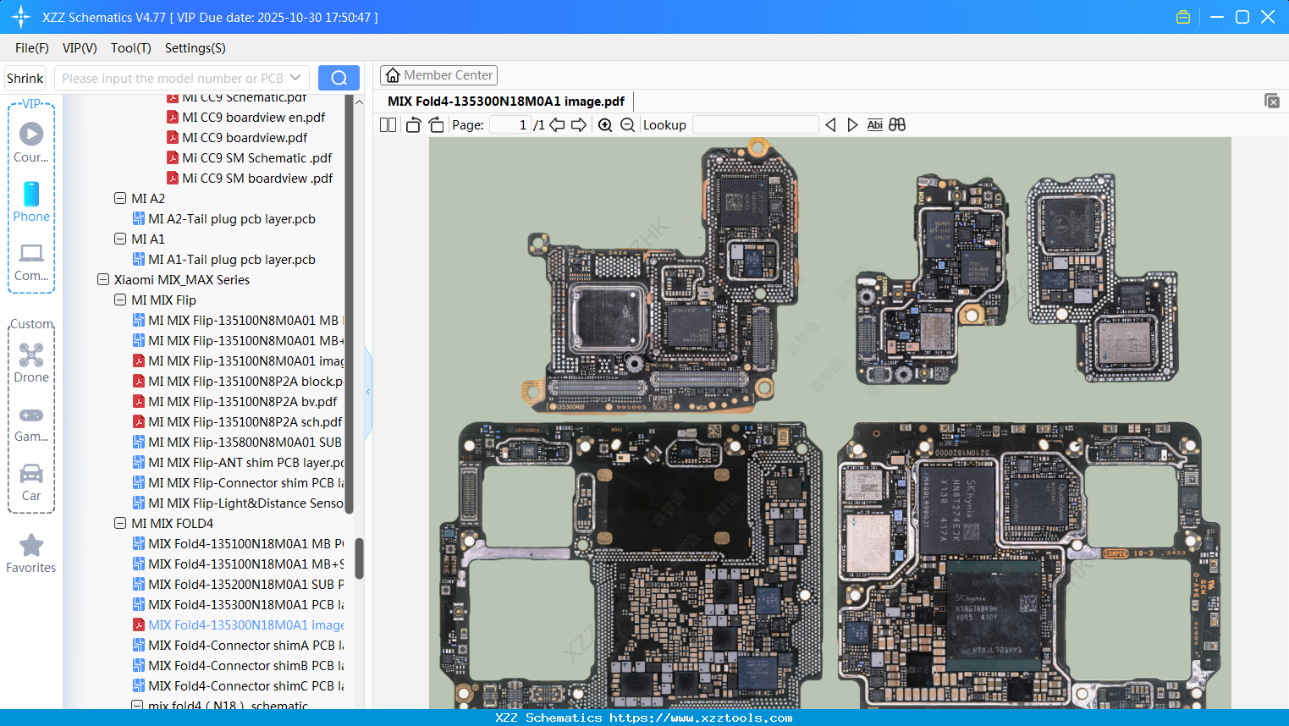Click the Member Center button

click(438, 74)
